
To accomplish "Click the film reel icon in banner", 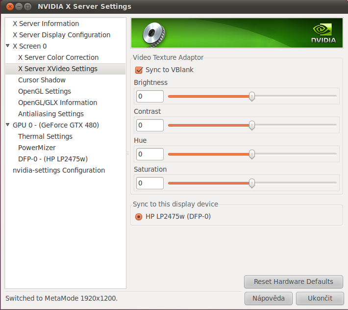I will 153,34.
